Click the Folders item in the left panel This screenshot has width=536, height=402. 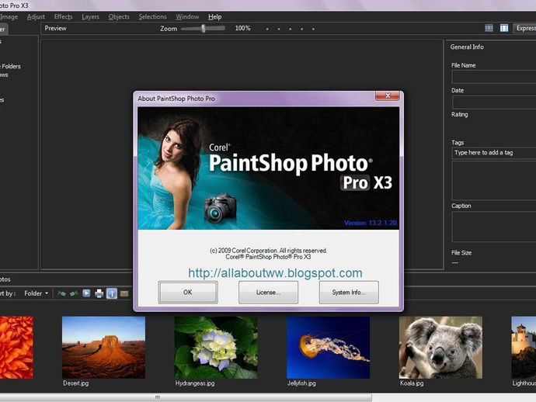coord(10,66)
